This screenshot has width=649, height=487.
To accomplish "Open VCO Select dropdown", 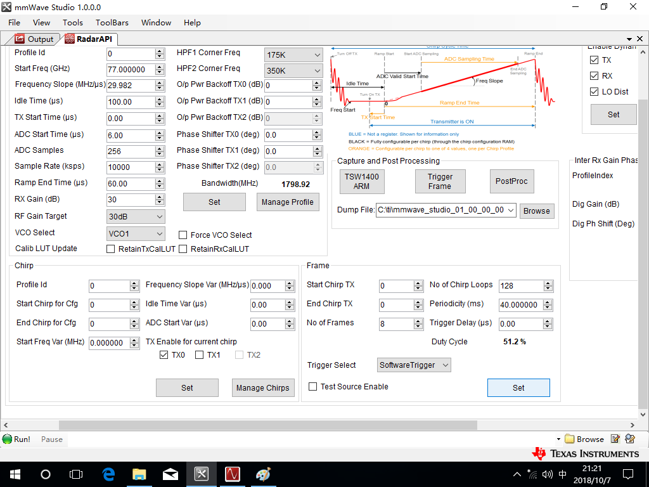I will (136, 234).
